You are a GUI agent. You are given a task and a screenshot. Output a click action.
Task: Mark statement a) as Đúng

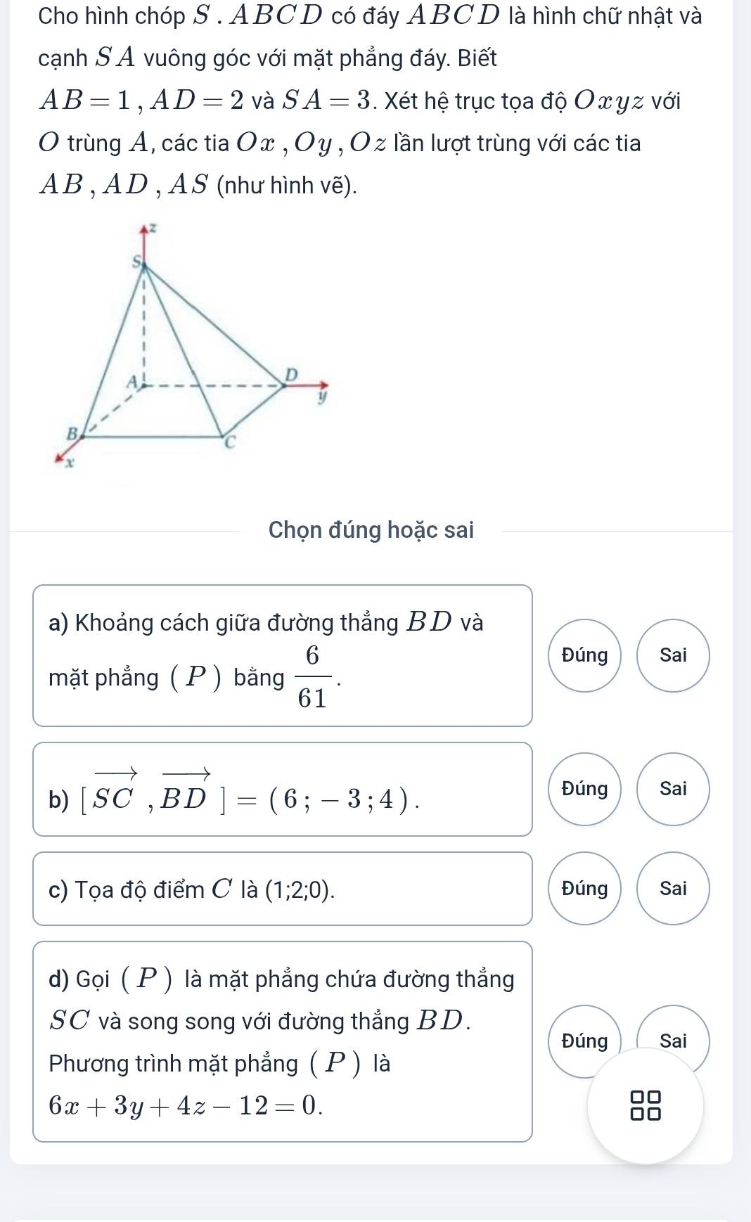pyautogui.click(x=584, y=655)
